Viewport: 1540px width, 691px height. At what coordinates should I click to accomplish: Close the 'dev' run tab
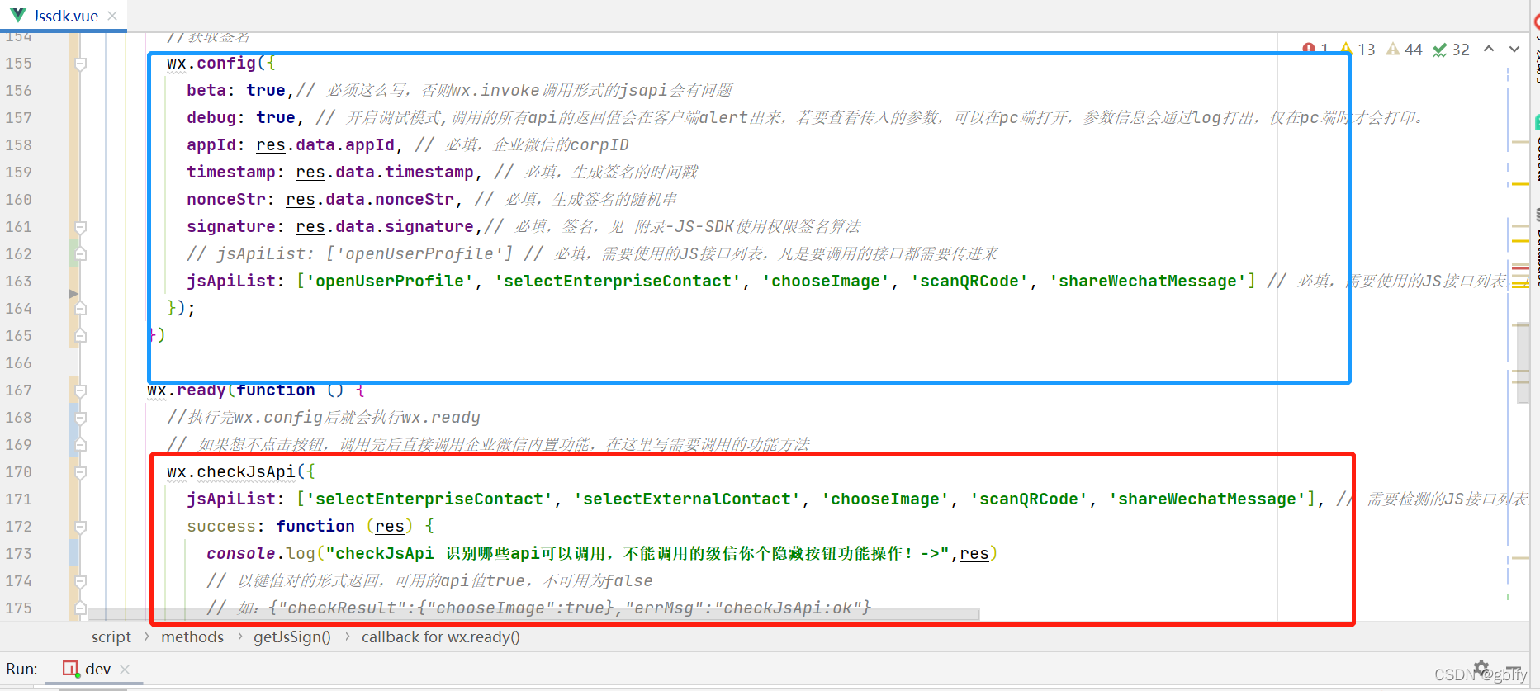tap(125, 670)
